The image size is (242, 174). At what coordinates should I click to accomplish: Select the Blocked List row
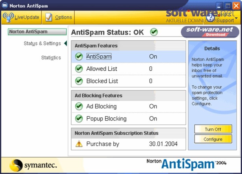coord(129,81)
